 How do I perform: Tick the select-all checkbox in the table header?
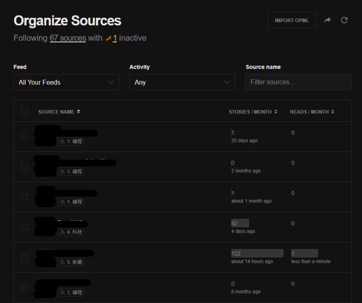point(25,111)
